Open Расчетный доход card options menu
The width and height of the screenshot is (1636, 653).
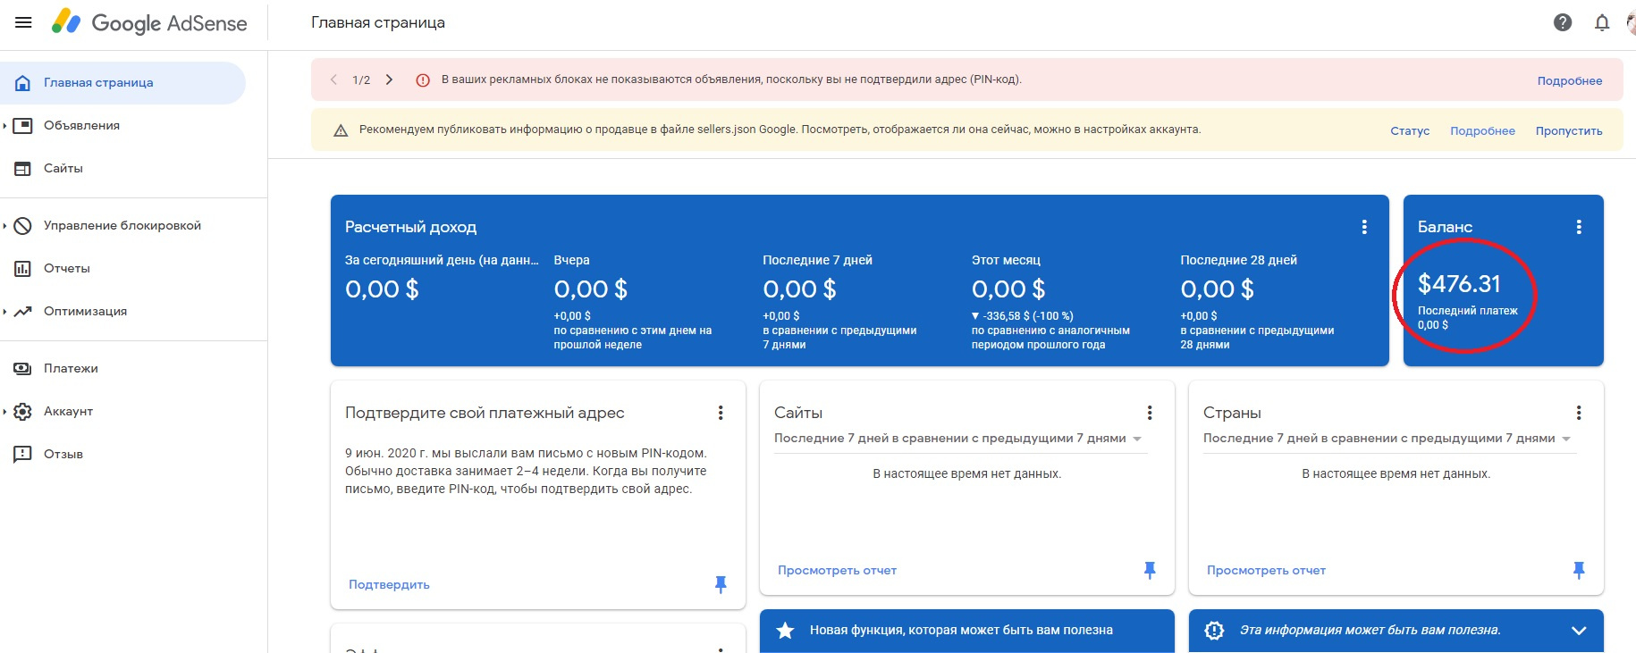coord(1364,227)
